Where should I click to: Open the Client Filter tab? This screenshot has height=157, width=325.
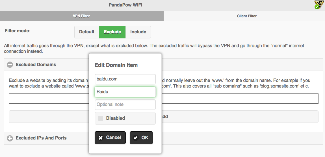pos(246,16)
